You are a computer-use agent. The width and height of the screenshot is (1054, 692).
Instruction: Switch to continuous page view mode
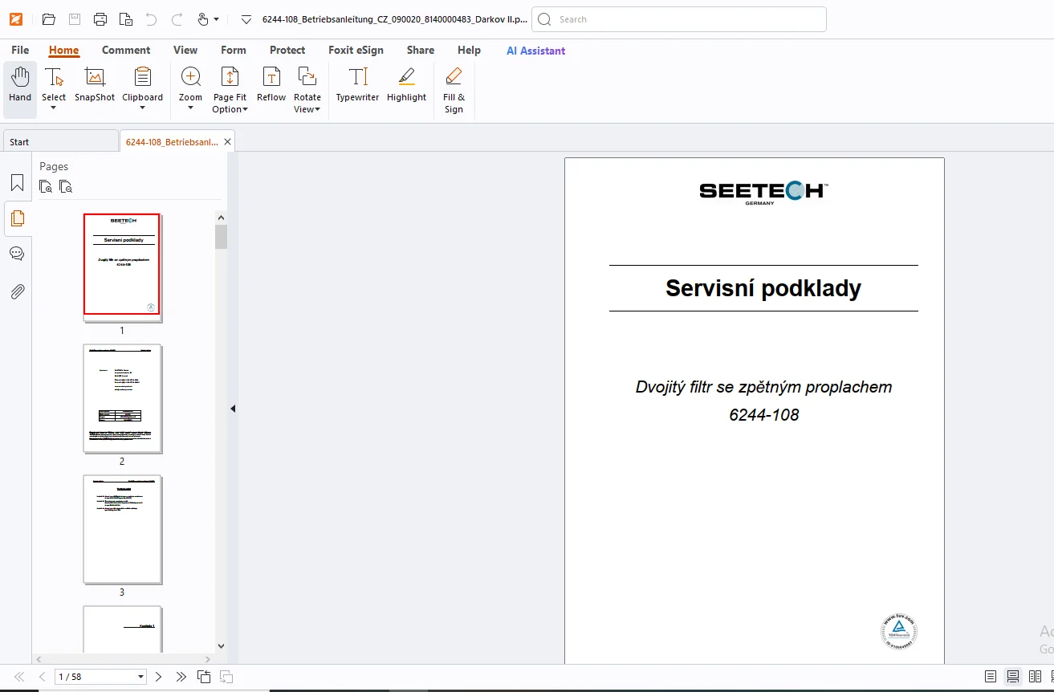click(x=1013, y=677)
